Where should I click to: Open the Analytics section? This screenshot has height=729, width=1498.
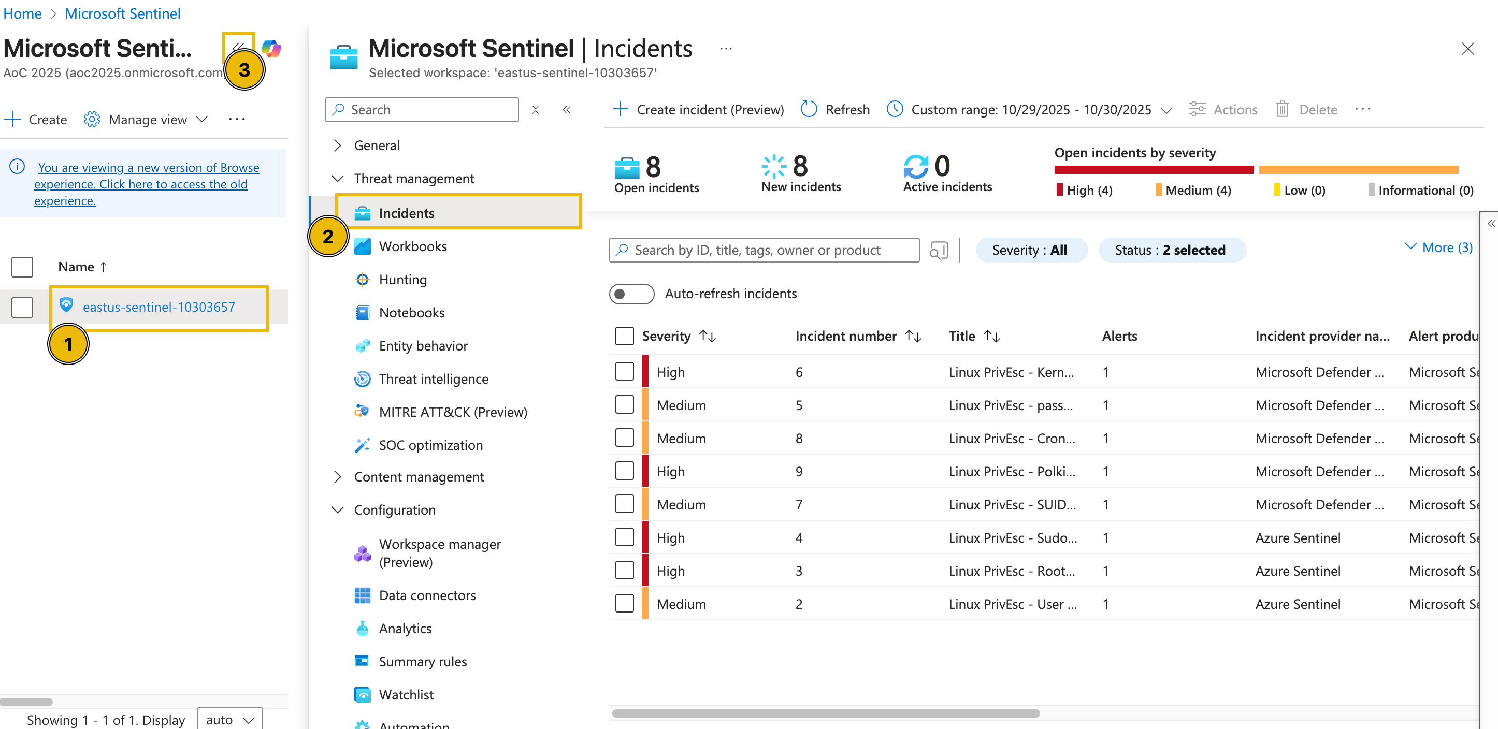pos(406,628)
